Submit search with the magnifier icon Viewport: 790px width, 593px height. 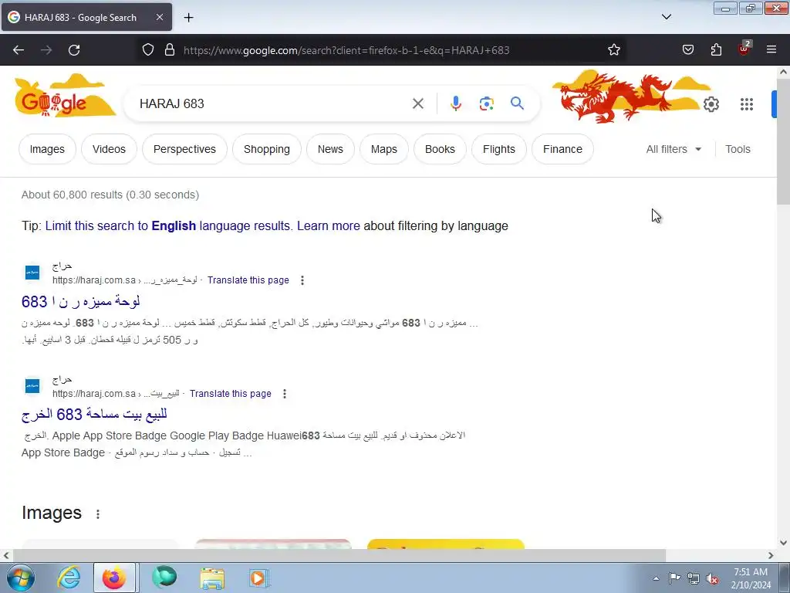click(x=517, y=103)
